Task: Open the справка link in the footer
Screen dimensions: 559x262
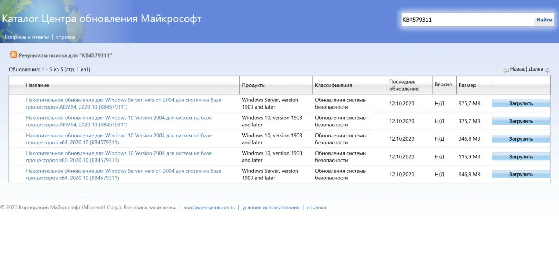Action: (316, 207)
